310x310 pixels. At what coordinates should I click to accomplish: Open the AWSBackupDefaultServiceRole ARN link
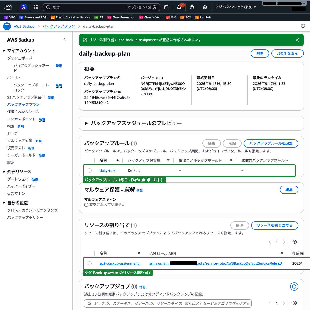click(x=213, y=263)
